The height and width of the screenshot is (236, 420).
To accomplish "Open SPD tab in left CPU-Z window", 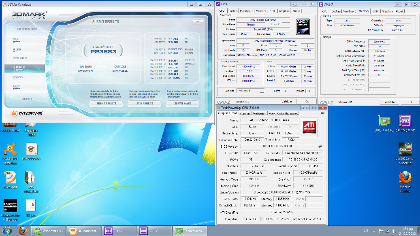I will pos(272,11).
